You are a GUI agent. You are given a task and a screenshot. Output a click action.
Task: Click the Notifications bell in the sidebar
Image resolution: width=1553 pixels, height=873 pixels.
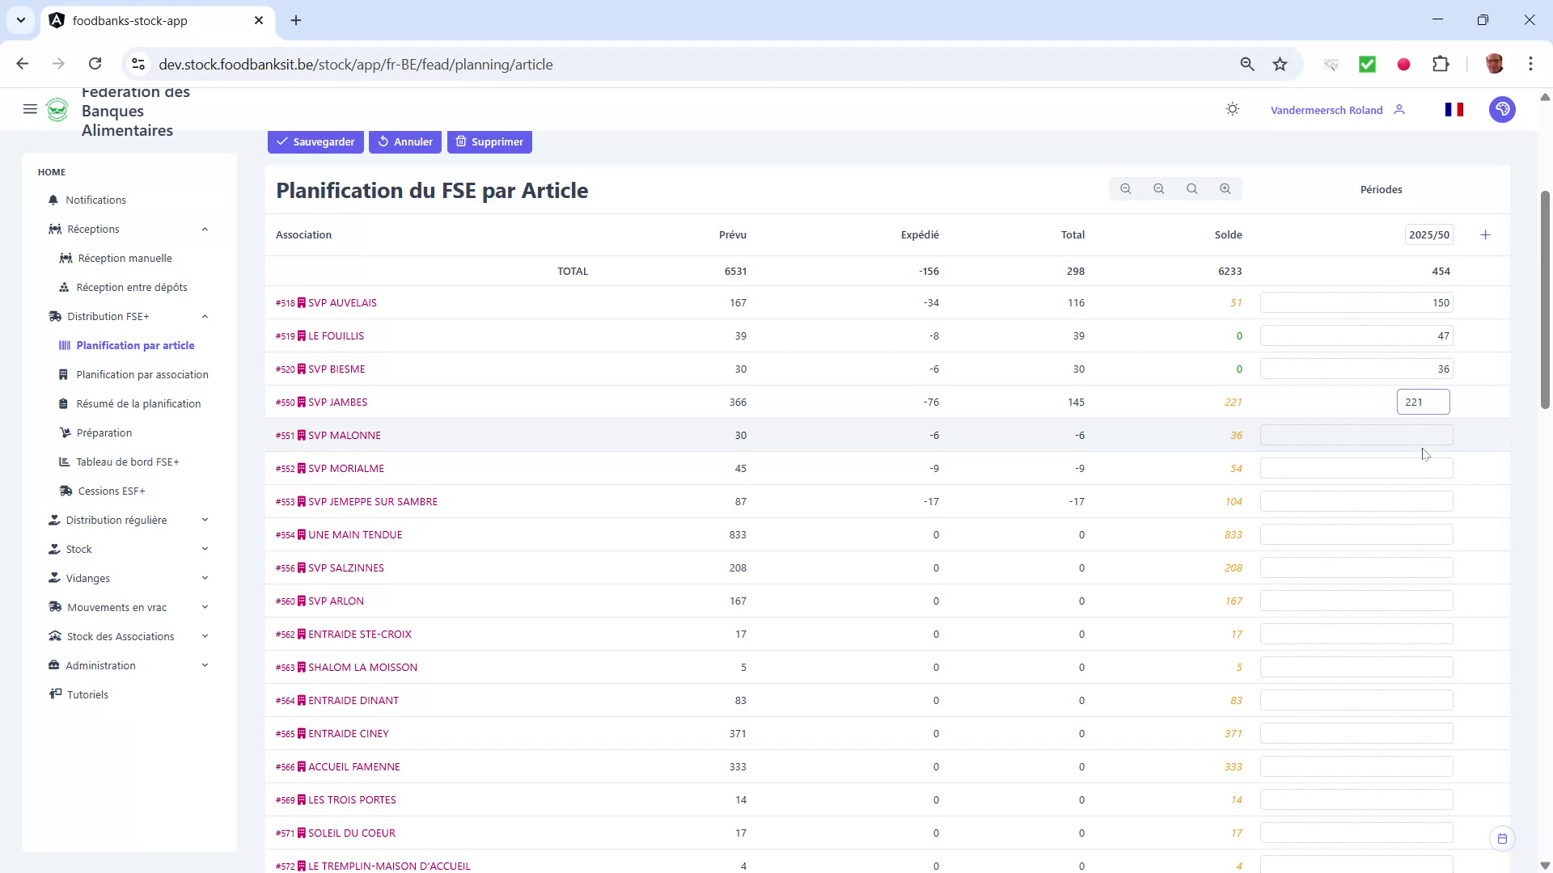click(95, 200)
